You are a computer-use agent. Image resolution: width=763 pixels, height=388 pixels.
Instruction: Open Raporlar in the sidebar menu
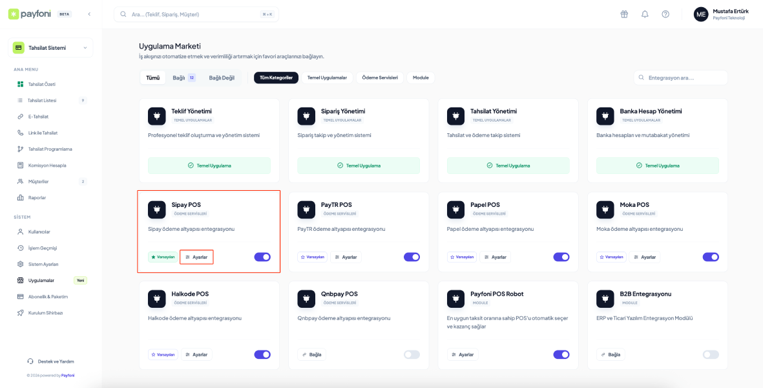(x=37, y=197)
